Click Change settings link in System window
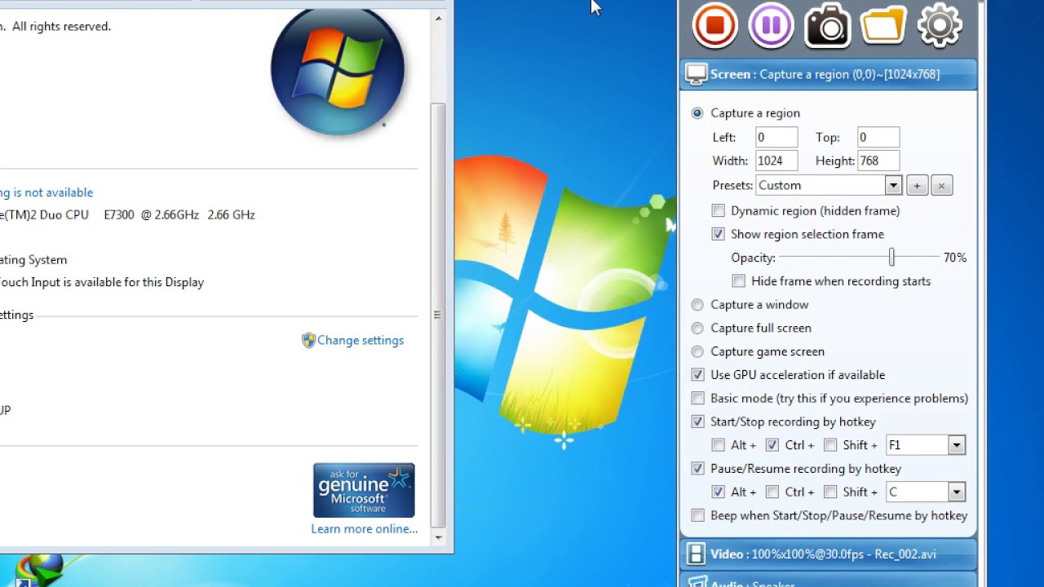Image resolution: width=1044 pixels, height=587 pixels. tap(361, 341)
